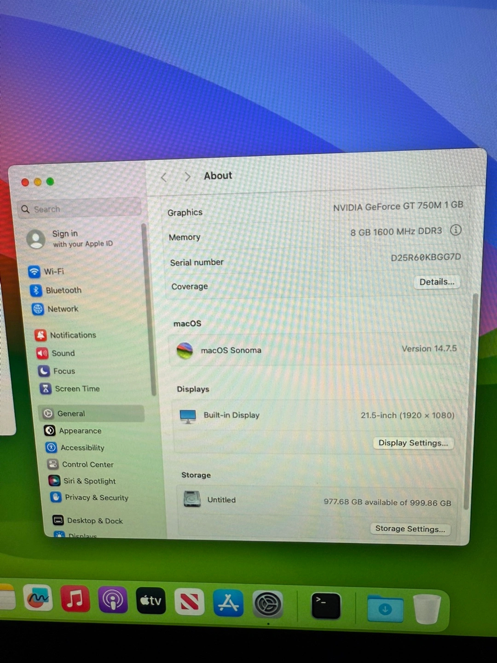The height and width of the screenshot is (663, 497).
Task: Open Control Center settings
Action: 80,464
